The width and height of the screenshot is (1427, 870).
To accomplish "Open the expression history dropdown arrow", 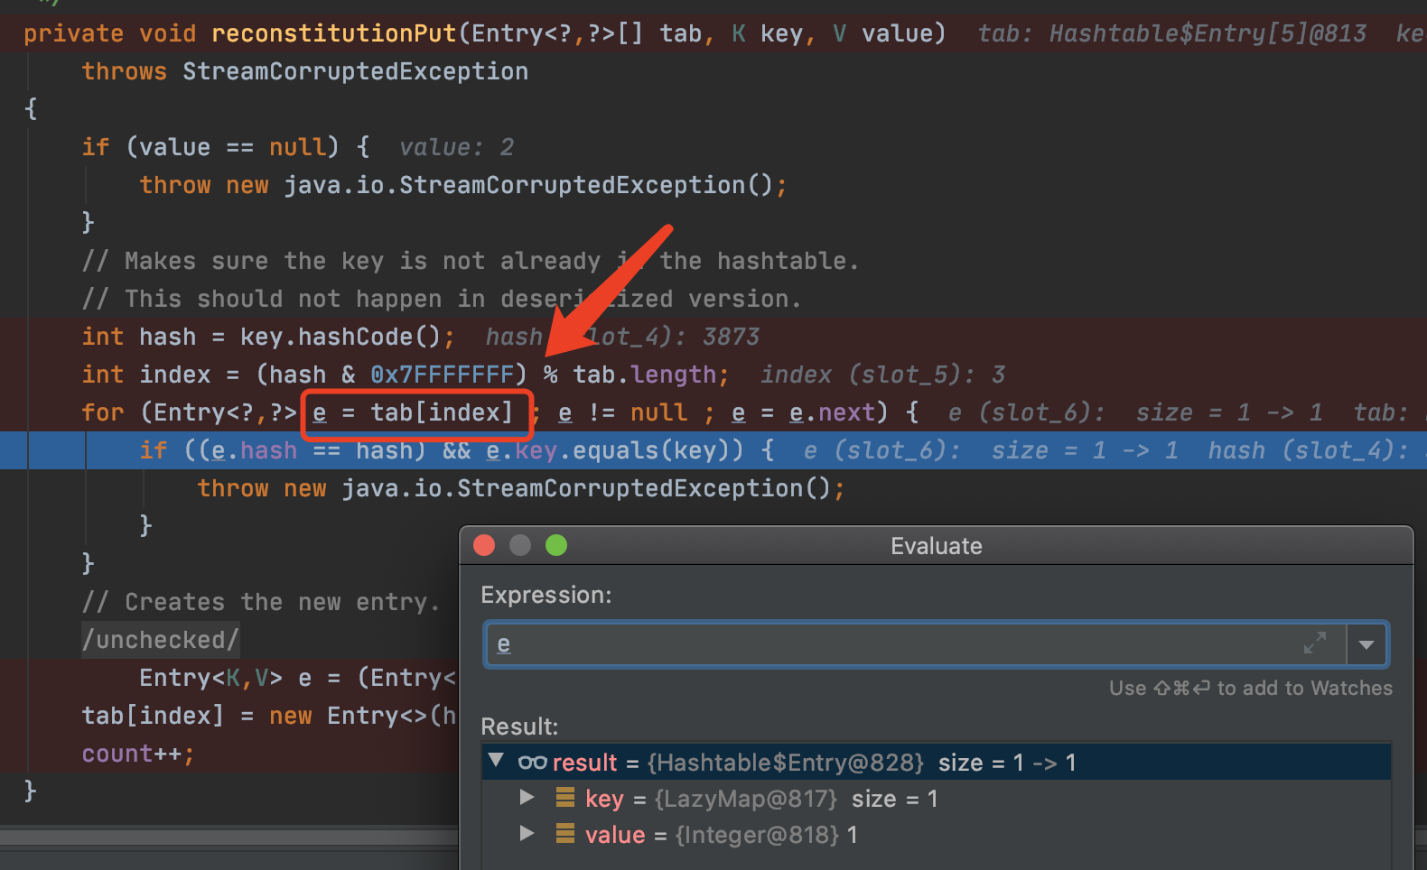I will click(x=1366, y=644).
